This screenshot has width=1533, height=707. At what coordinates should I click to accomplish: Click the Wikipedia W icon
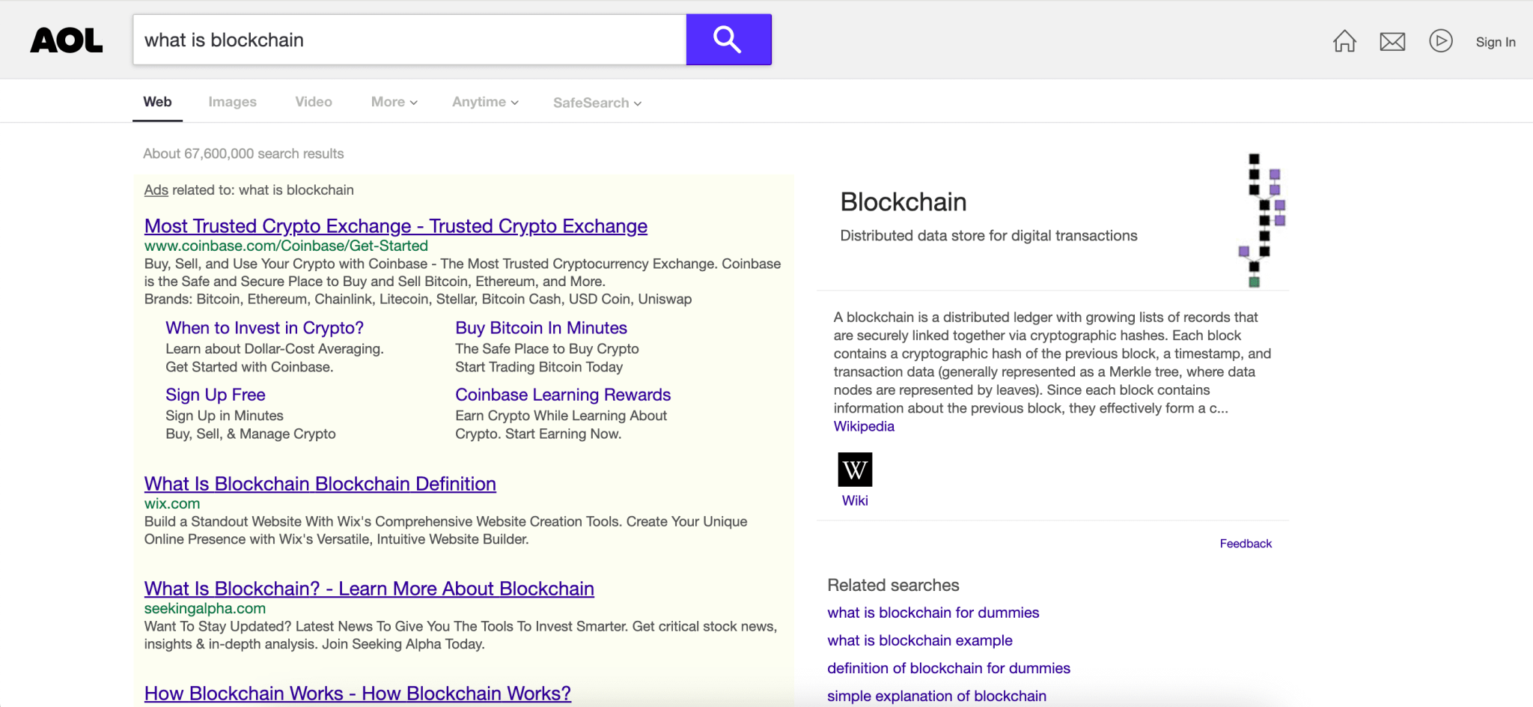(x=855, y=470)
